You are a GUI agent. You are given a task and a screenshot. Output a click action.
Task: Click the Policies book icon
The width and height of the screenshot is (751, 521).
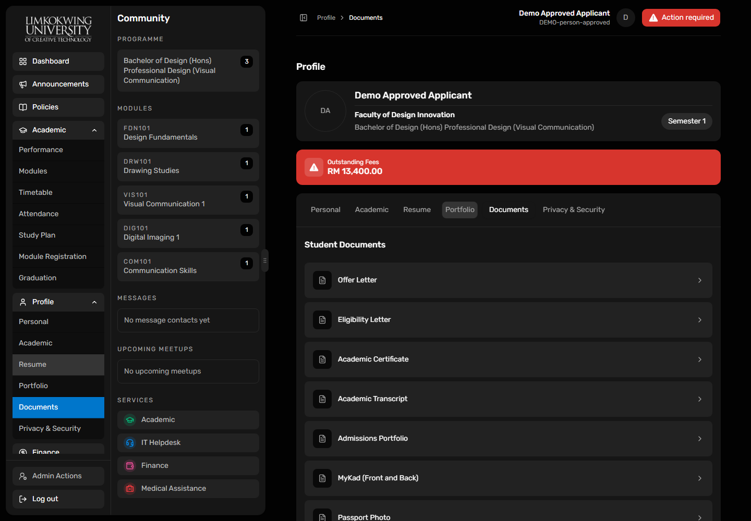pyautogui.click(x=23, y=107)
